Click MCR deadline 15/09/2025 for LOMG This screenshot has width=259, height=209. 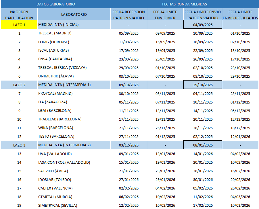[x=165, y=42]
